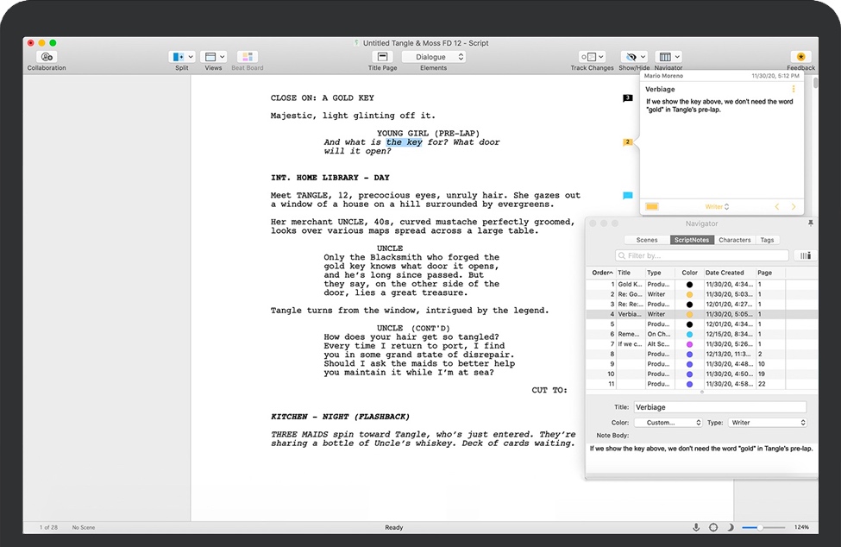Adjust the zoom slider
This screenshot has width=841, height=547.
tap(763, 527)
